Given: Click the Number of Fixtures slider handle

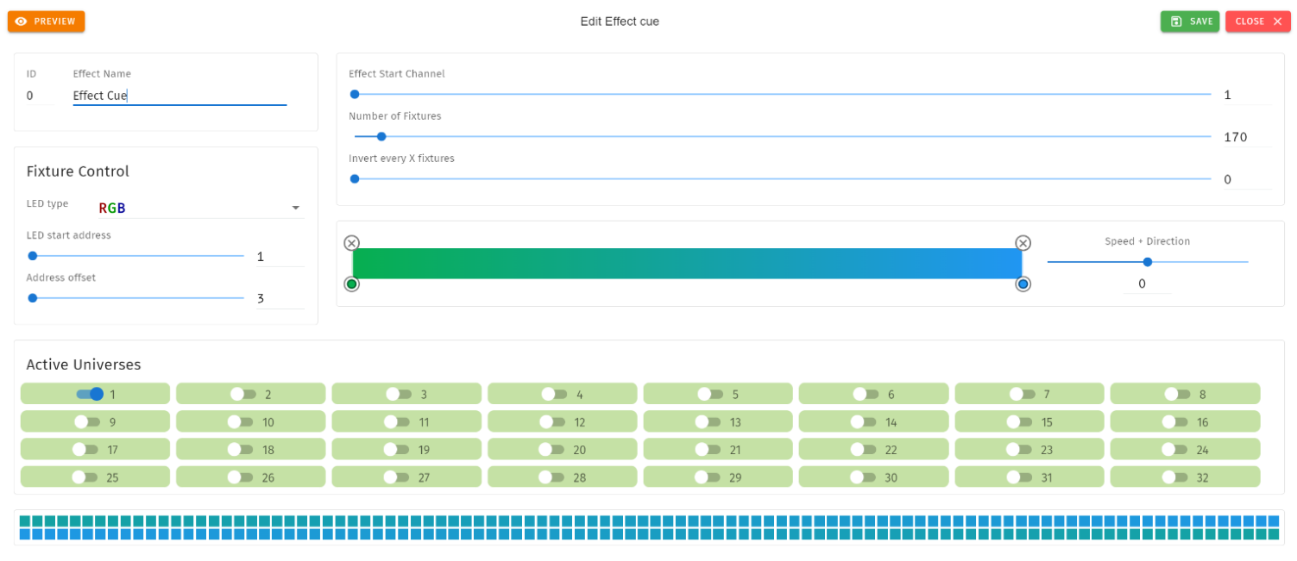Looking at the screenshot, I should pos(381,136).
